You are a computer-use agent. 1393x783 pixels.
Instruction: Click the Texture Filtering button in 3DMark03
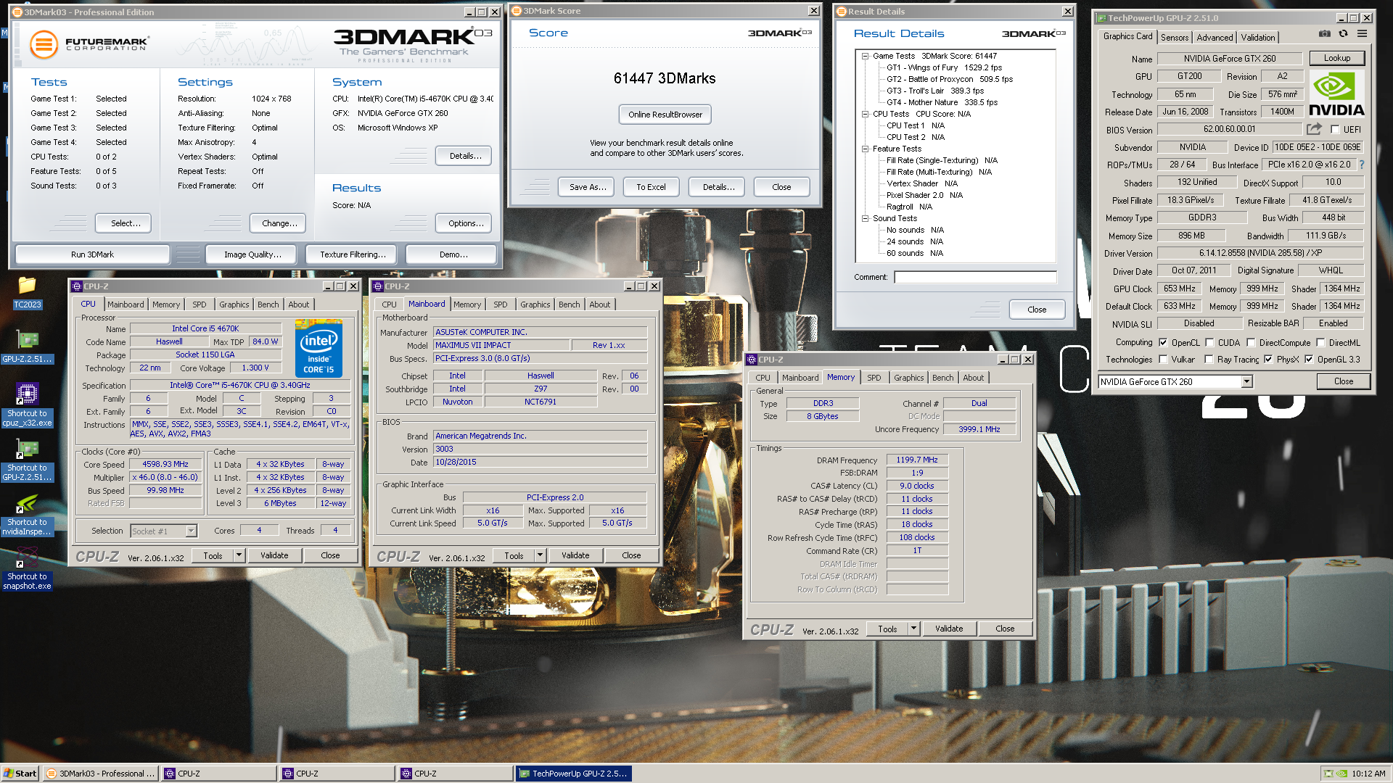tap(352, 254)
